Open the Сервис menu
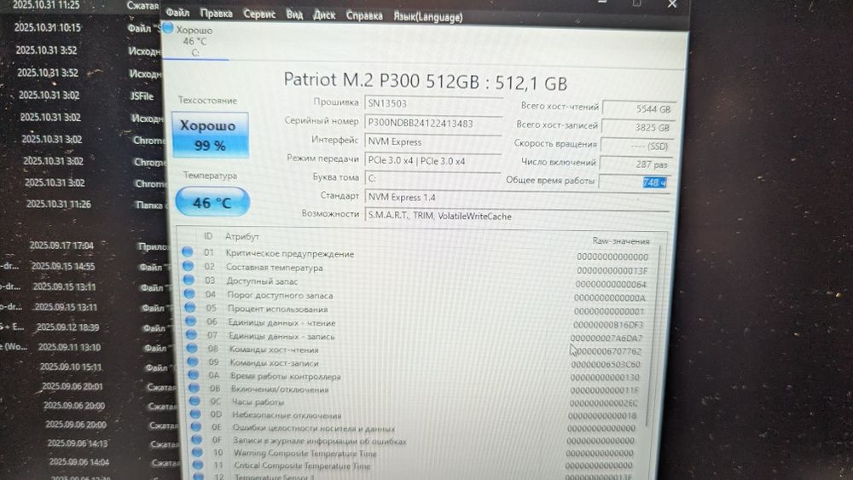The width and height of the screenshot is (853, 480). click(x=259, y=14)
